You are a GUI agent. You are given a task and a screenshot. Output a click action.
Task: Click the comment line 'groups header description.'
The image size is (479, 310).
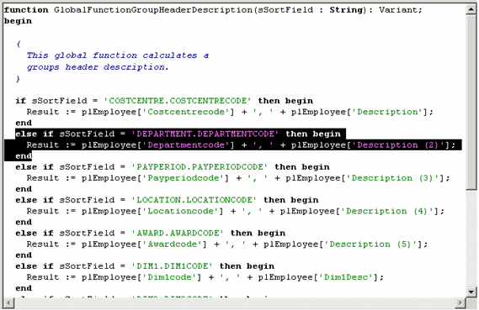(98, 67)
